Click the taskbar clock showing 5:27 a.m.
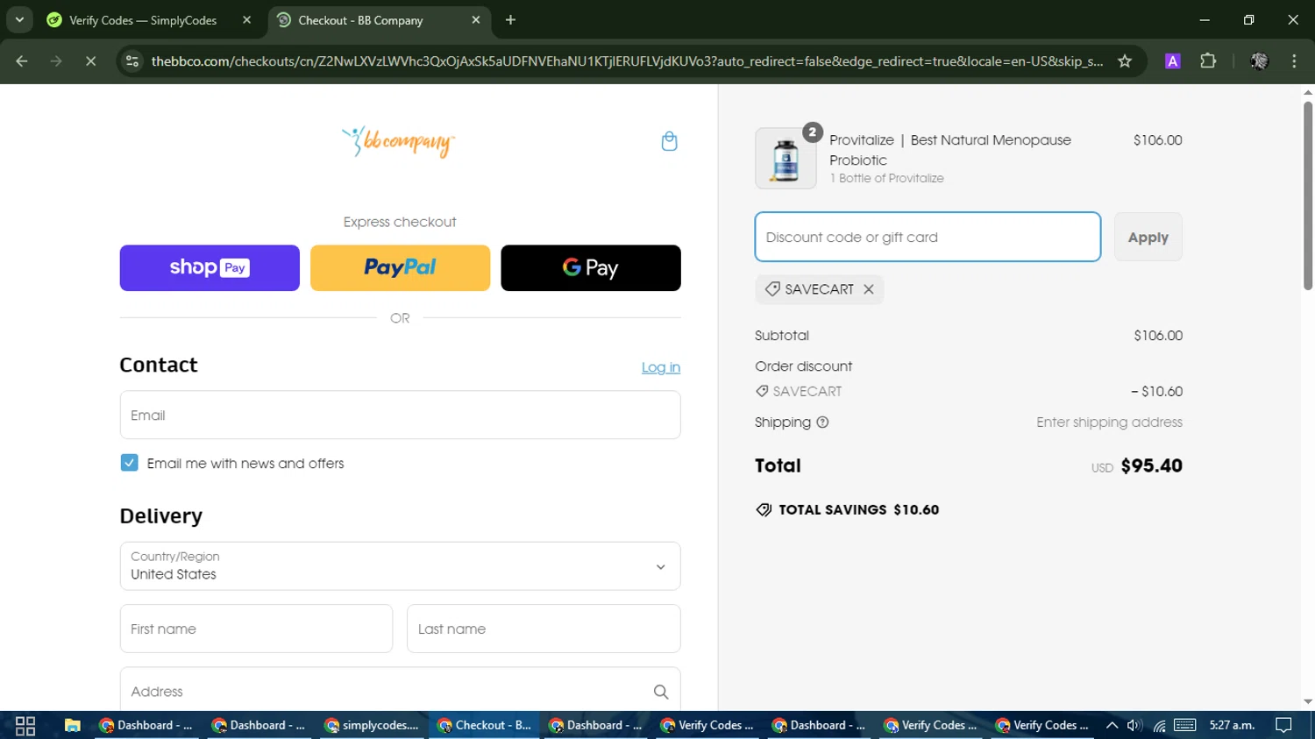The image size is (1315, 739). point(1232,725)
